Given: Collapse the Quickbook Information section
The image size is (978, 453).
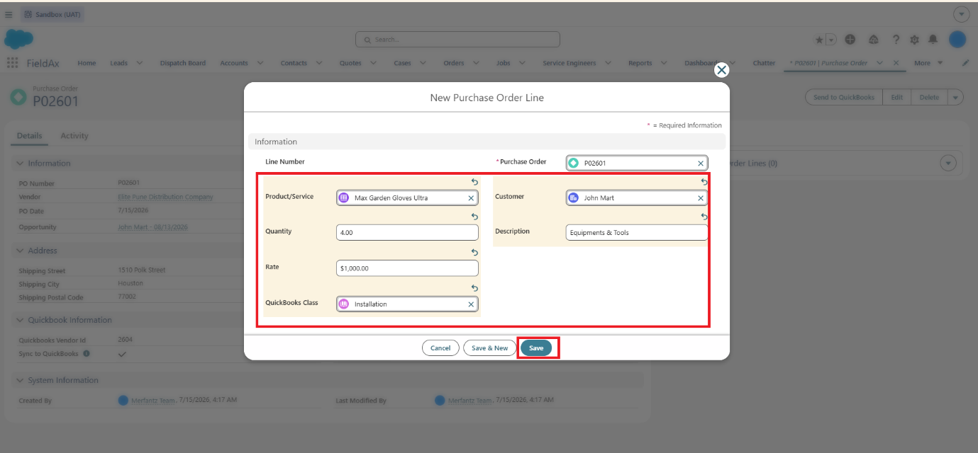Looking at the screenshot, I should 65,320.
